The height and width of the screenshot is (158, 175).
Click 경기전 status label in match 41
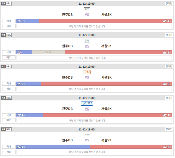[169, 67]
